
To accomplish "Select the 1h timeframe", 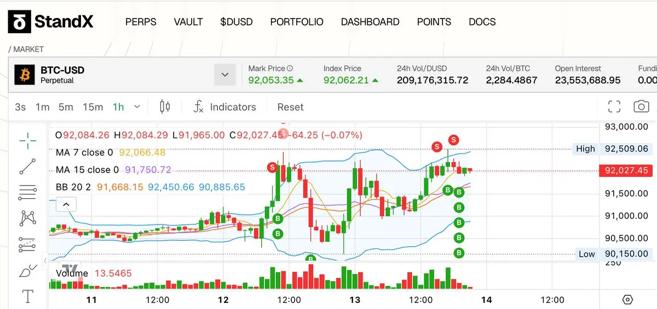I will click(x=118, y=107).
